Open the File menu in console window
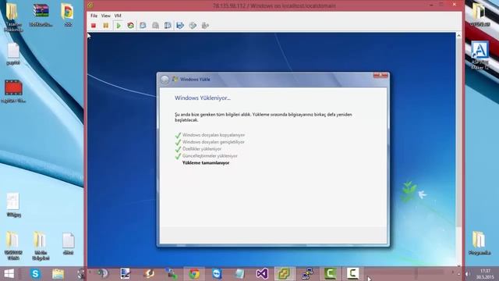The image size is (499, 281). tap(94, 16)
